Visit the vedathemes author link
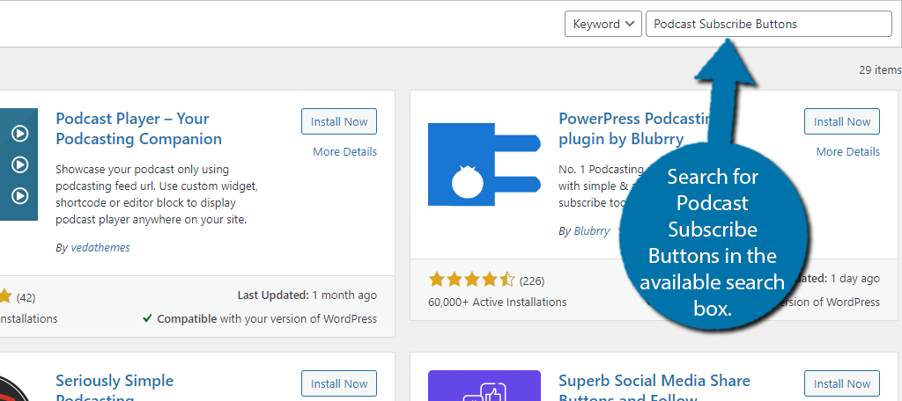Viewport: 902px width, 401px height. tap(100, 248)
